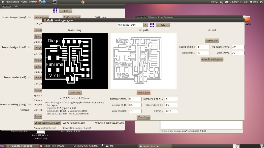Open the Firefox launcher in top panel
This screenshot has width=264, height=148.
[40, 2]
